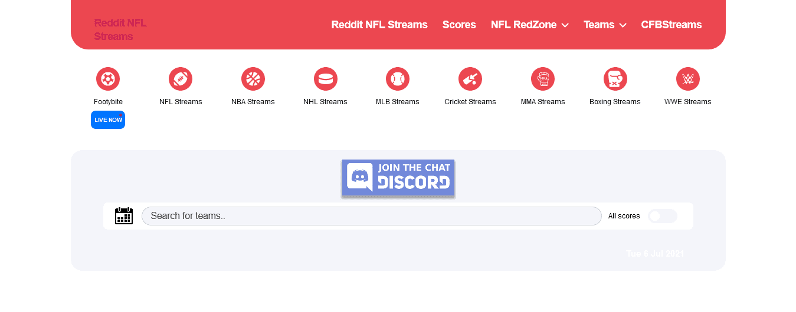
Task: Follow the Cricket Streams text link
Action: (470, 102)
